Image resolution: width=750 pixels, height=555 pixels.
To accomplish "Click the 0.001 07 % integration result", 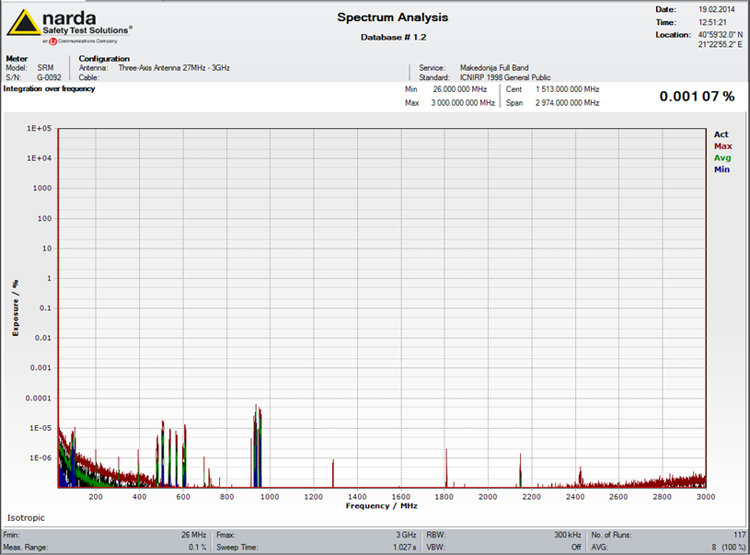I will click(x=697, y=96).
